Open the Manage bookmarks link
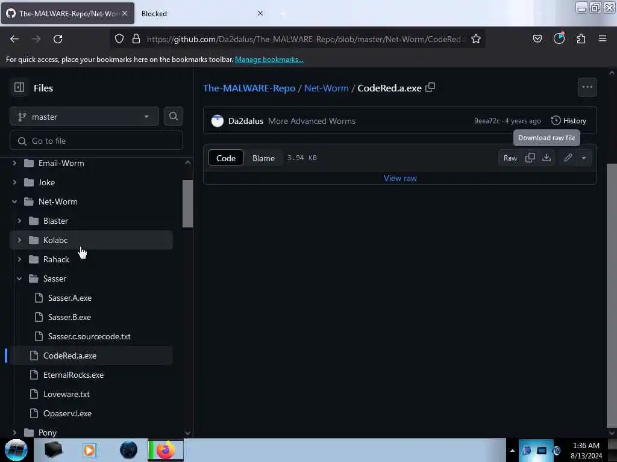617x462 pixels. click(x=269, y=60)
